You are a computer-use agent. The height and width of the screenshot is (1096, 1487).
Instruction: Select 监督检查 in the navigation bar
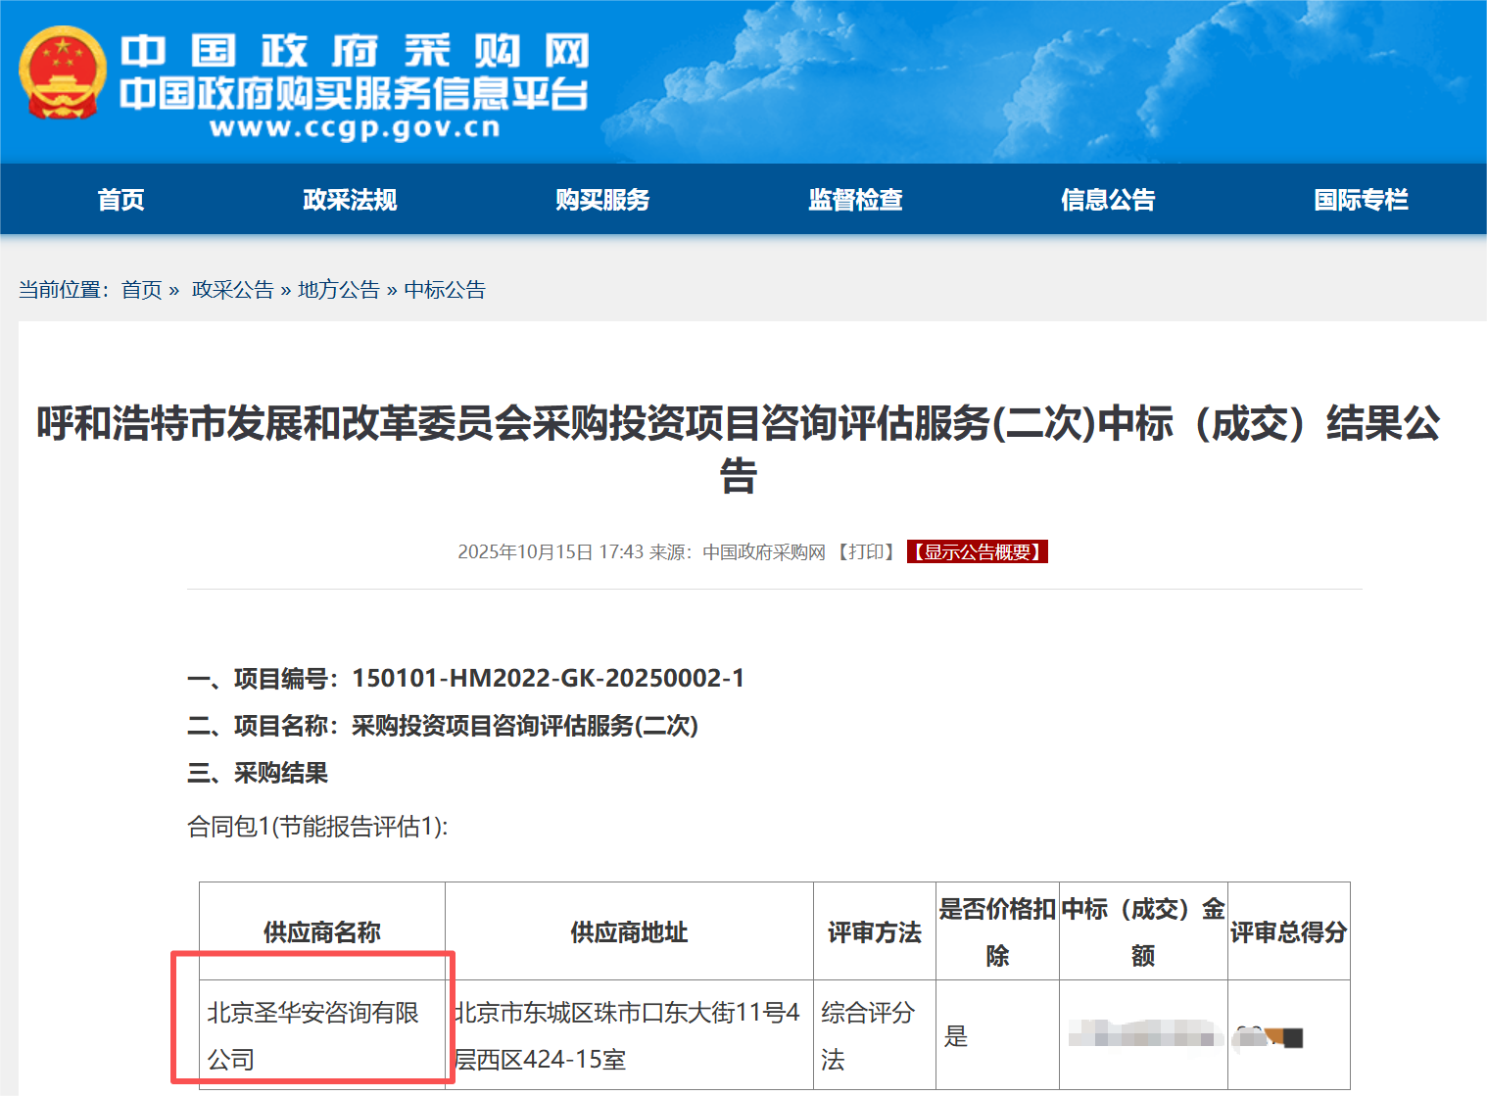click(855, 200)
